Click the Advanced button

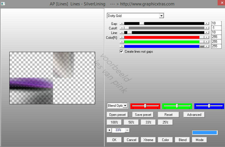point(194,115)
